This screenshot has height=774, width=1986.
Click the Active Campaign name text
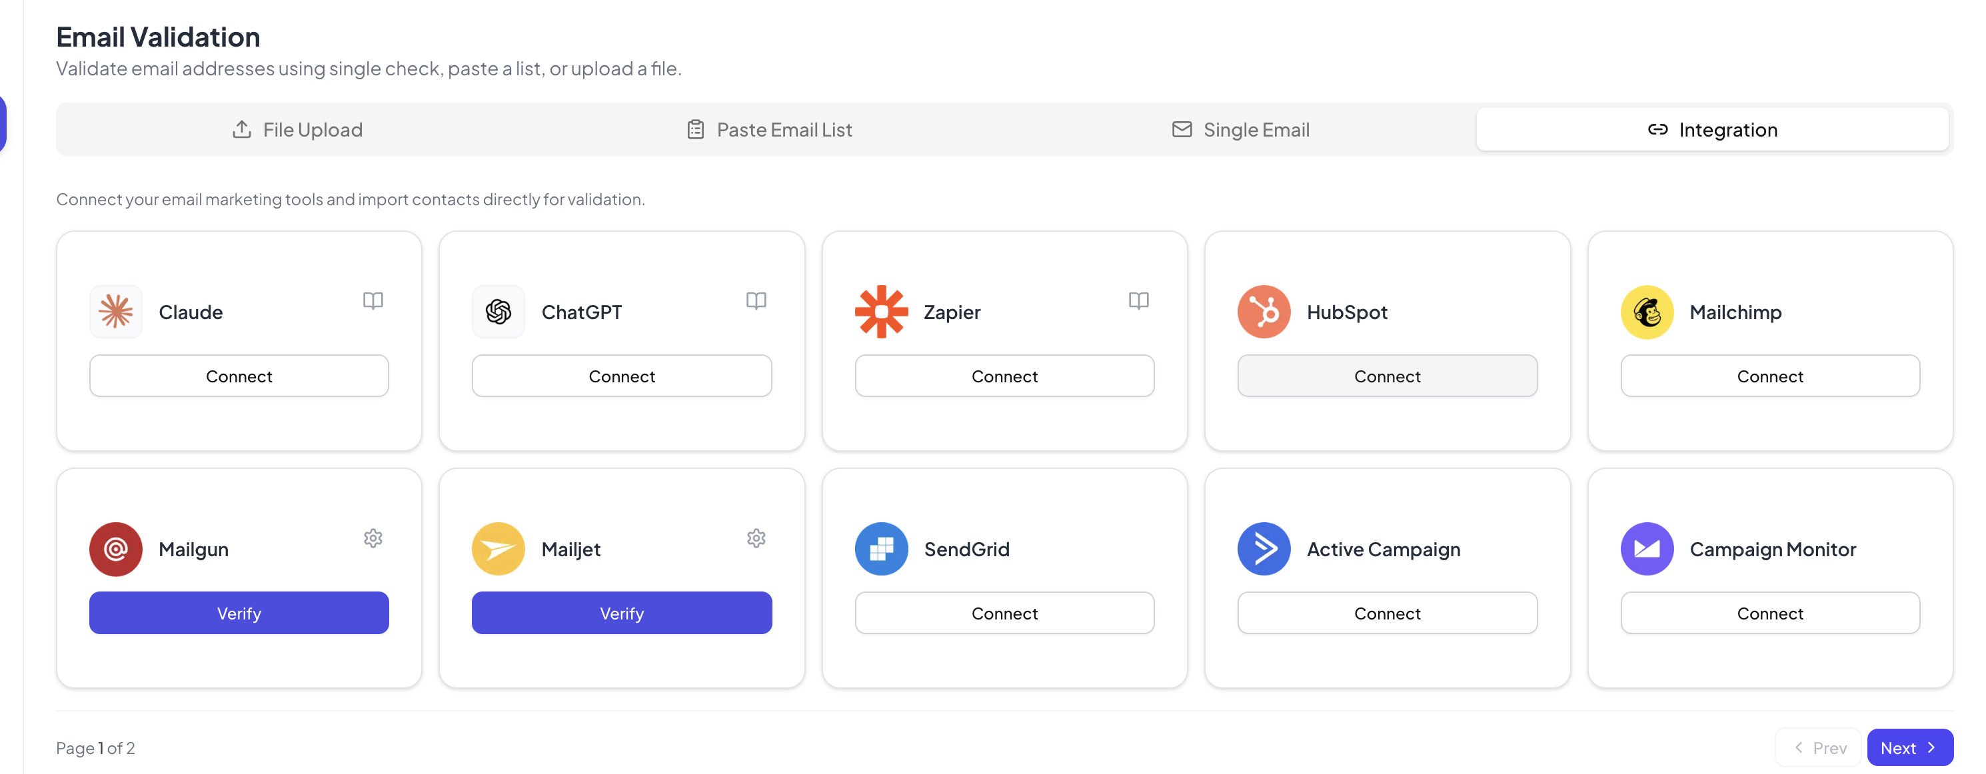1383,550
